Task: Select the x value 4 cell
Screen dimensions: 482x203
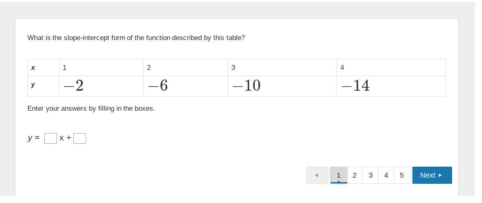Action: (391, 67)
